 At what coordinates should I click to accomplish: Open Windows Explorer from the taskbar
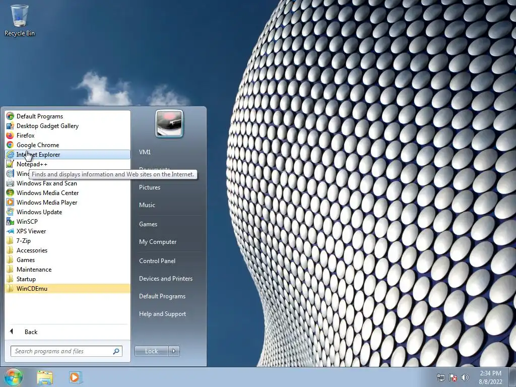click(x=45, y=377)
